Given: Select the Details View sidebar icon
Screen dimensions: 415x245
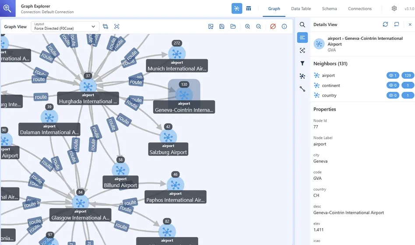Looking at the screenshot, I should pyautogui.click(x=302, y=38).
